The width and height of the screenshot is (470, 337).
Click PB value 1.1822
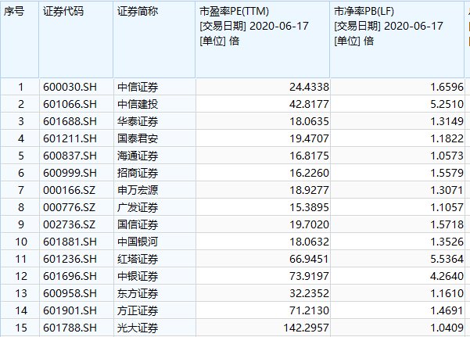point(447,138)
